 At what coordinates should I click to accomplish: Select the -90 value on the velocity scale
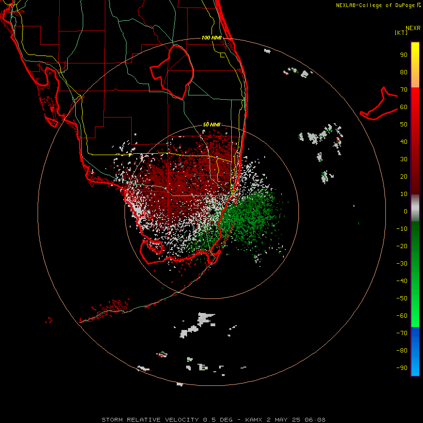coord(402,368)
